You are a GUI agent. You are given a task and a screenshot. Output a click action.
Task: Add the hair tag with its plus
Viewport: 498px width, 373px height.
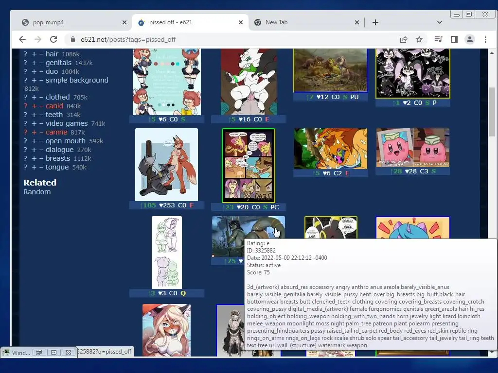34,54
